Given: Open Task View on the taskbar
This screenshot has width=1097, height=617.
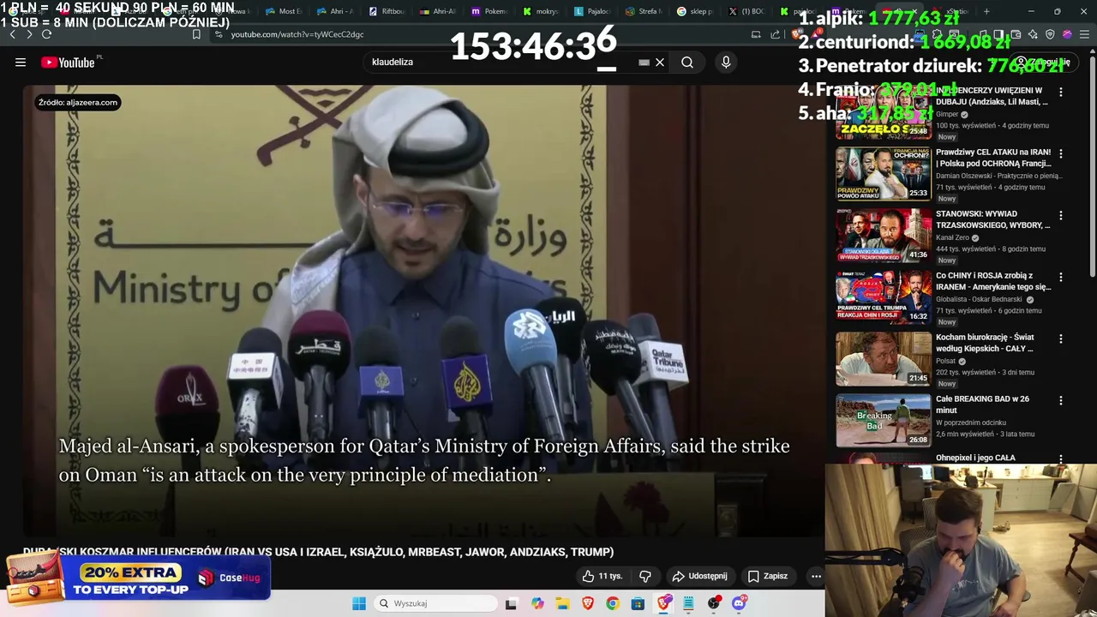Looking at the screenshot, I should click(512, 603).
